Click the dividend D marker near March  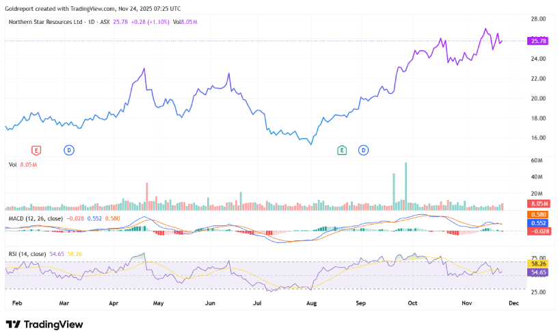[68, 150]
